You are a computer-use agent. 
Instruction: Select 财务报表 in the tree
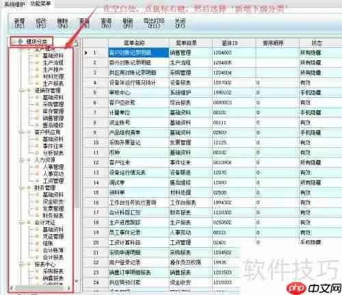point(53,216)
